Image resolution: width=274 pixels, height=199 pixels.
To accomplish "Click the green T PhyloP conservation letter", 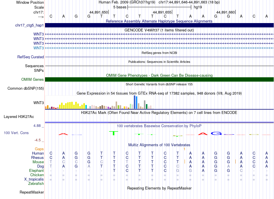I will click(114, 133).
